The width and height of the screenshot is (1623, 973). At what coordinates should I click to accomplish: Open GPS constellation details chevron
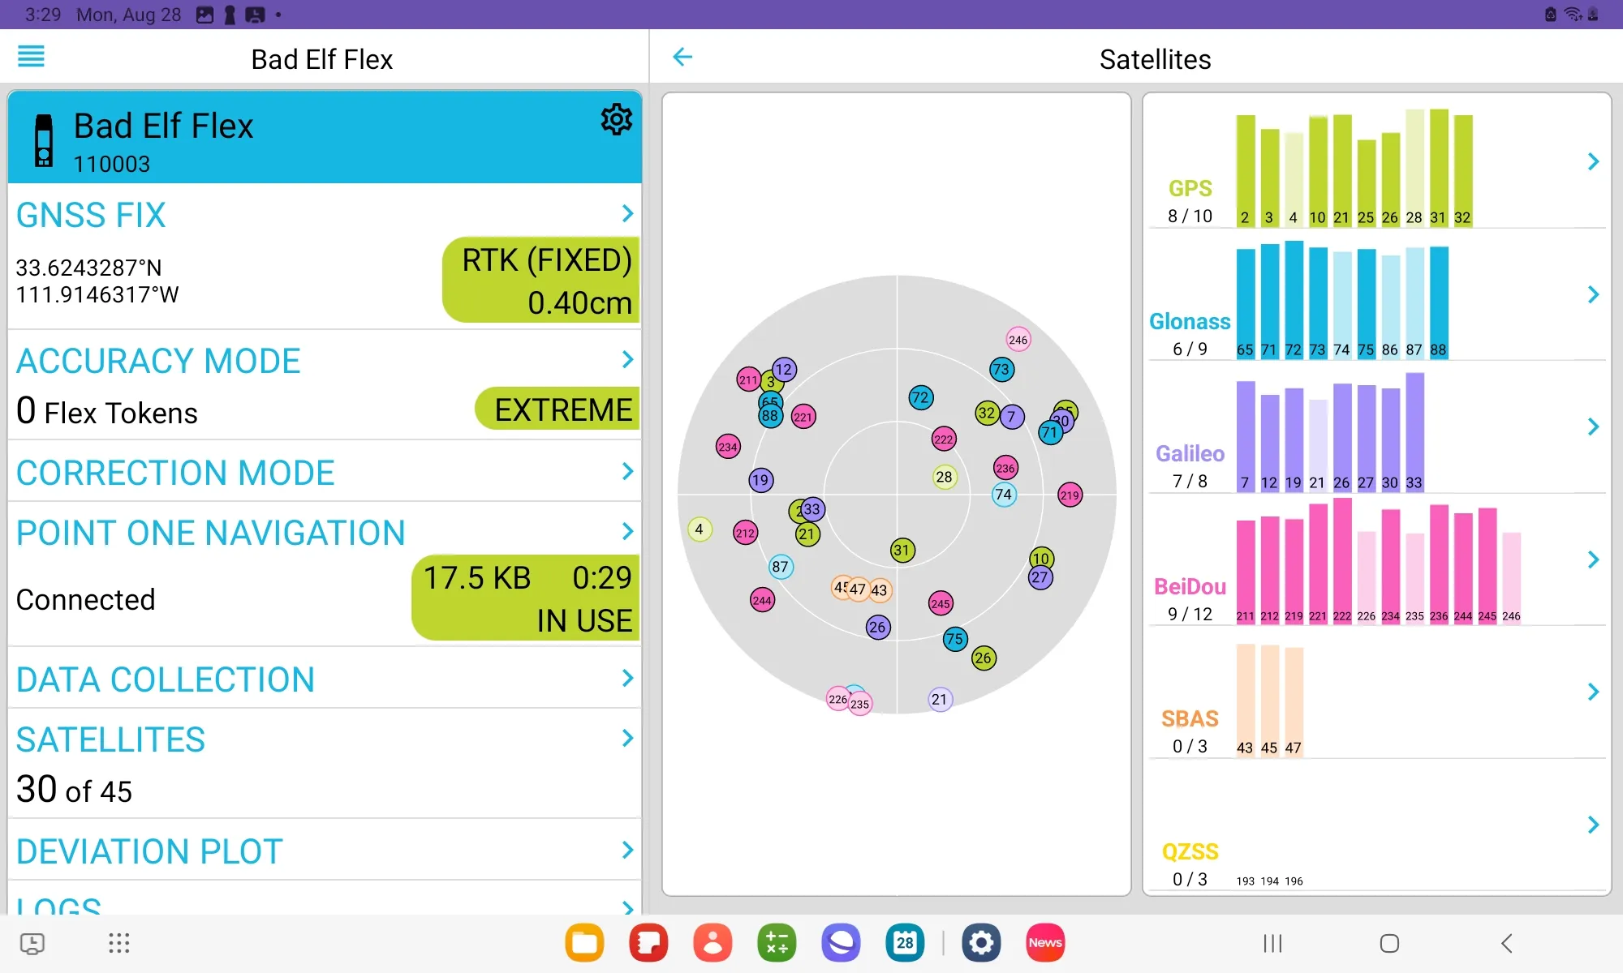pyautogui.click(x=1593, y=161)
